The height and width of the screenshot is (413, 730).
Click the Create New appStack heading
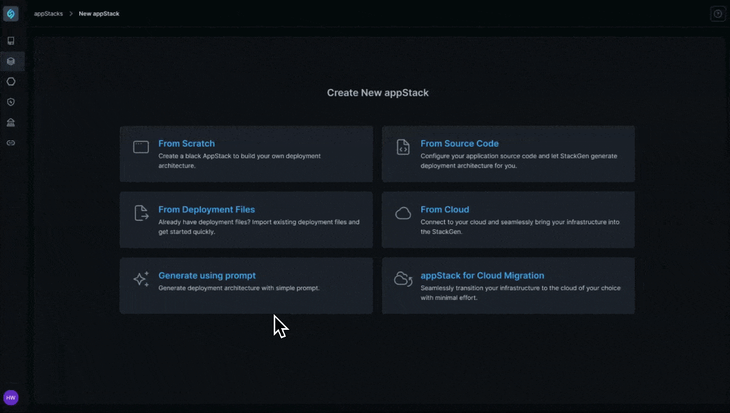pos(378,93)
